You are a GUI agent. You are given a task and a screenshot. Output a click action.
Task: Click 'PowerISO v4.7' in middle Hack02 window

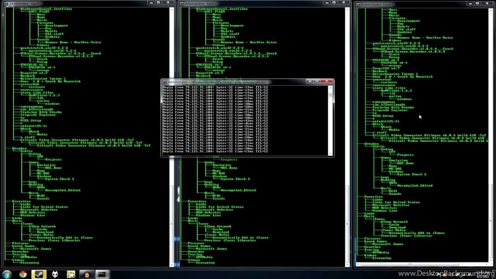pyautogui.click(x=210, y=73)
